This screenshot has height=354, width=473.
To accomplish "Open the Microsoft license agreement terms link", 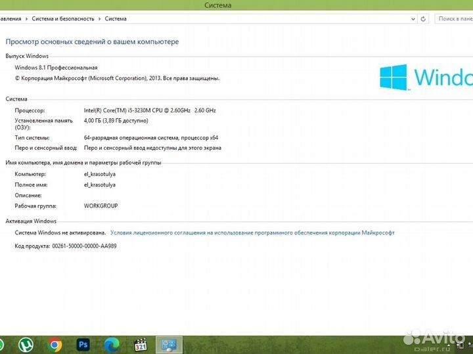I will pos(252,232).
